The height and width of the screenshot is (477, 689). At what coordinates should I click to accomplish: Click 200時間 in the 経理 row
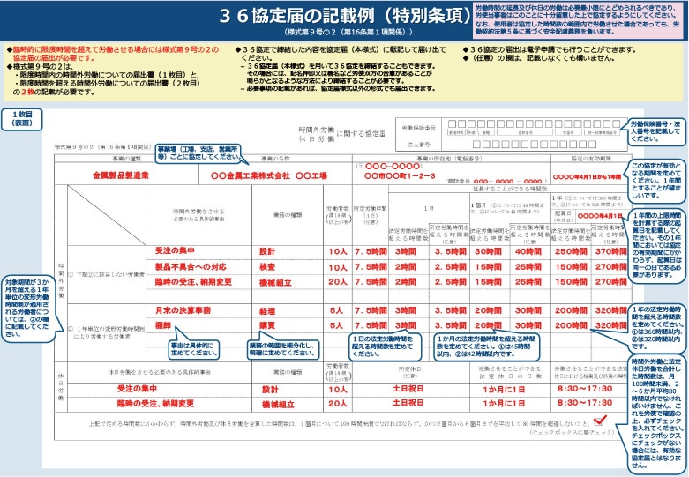point(571,310)
